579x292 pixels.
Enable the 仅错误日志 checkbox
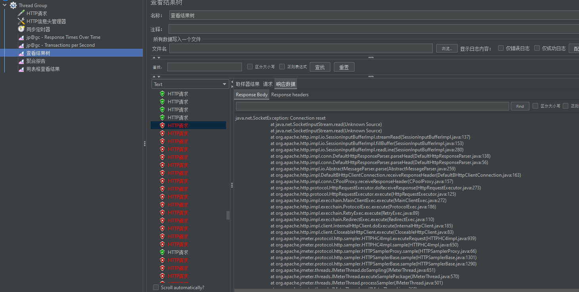[501, 48]
